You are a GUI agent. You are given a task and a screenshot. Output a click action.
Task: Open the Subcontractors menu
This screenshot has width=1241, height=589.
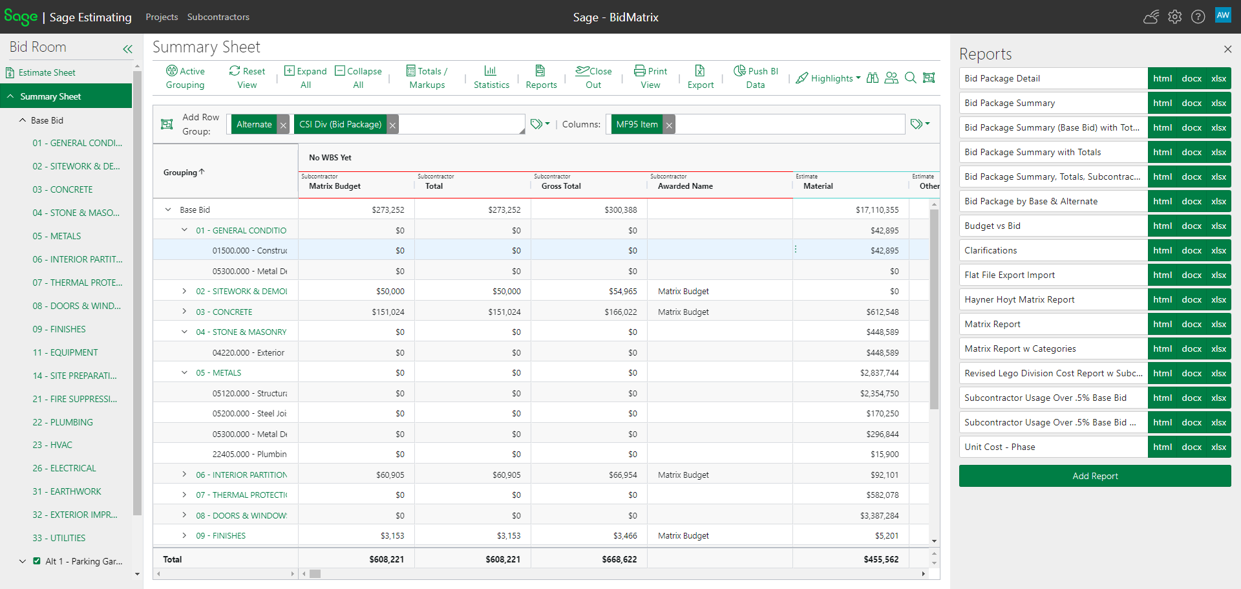(x=218, y=17)
